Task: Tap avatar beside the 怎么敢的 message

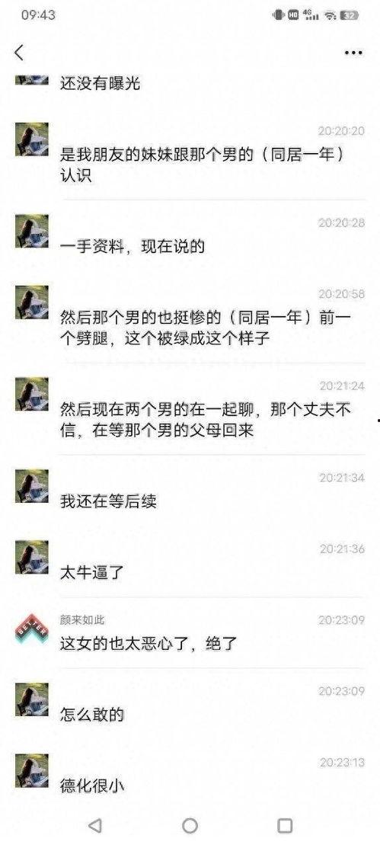Action: [31, 699]
